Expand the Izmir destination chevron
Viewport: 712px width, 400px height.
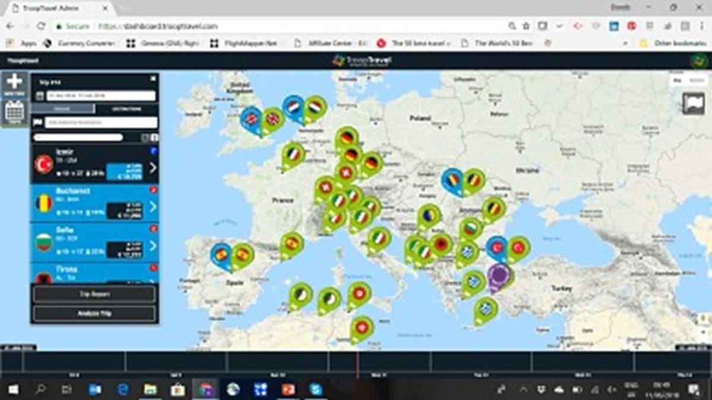[152, 168]
